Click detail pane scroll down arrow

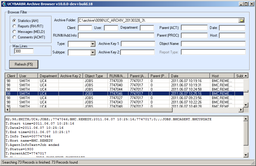click(246, 155)
